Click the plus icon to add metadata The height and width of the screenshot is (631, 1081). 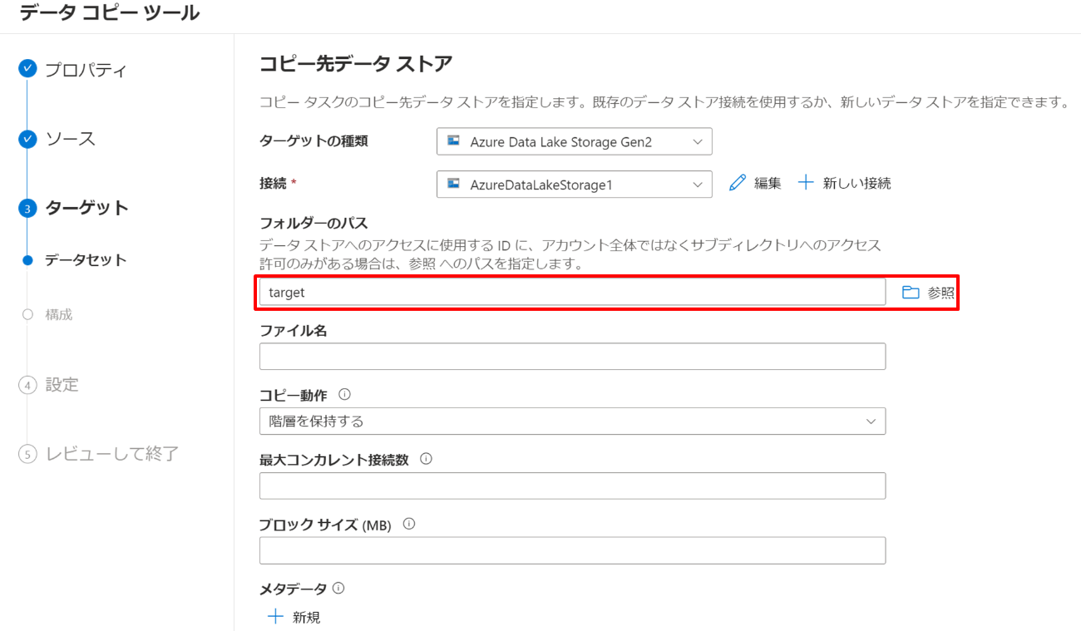(275, 617)
